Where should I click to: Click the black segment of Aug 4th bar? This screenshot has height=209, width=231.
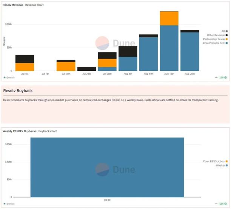coord(128,51)
